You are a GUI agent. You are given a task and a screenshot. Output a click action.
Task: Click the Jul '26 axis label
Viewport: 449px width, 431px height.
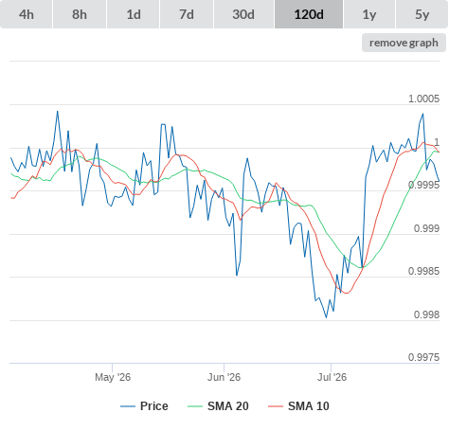(332, 377)
